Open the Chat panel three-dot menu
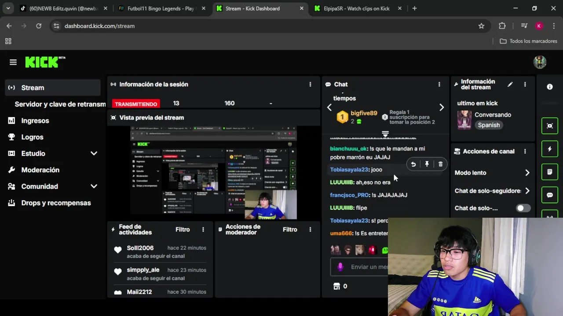This screenshot has width=563, height=316. click(439, 84)
